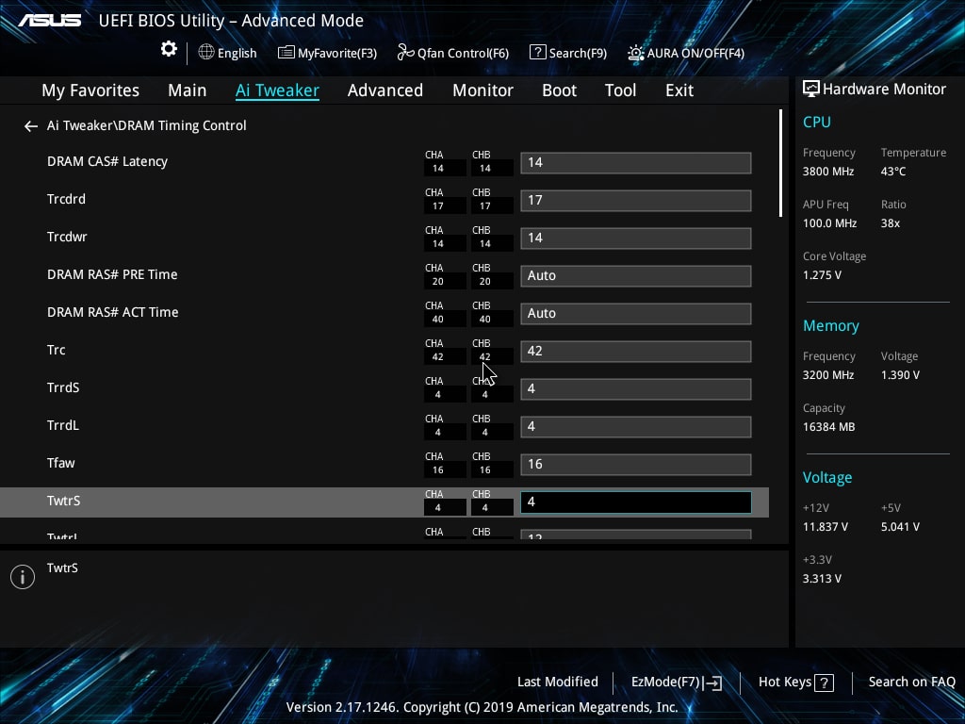Select the highlighted TwtrS row label
Viewport: 965px width, 724px height.
pos(63,501)
